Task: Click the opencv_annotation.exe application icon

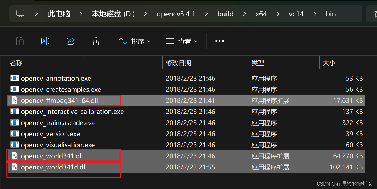Action: [15, 78]
